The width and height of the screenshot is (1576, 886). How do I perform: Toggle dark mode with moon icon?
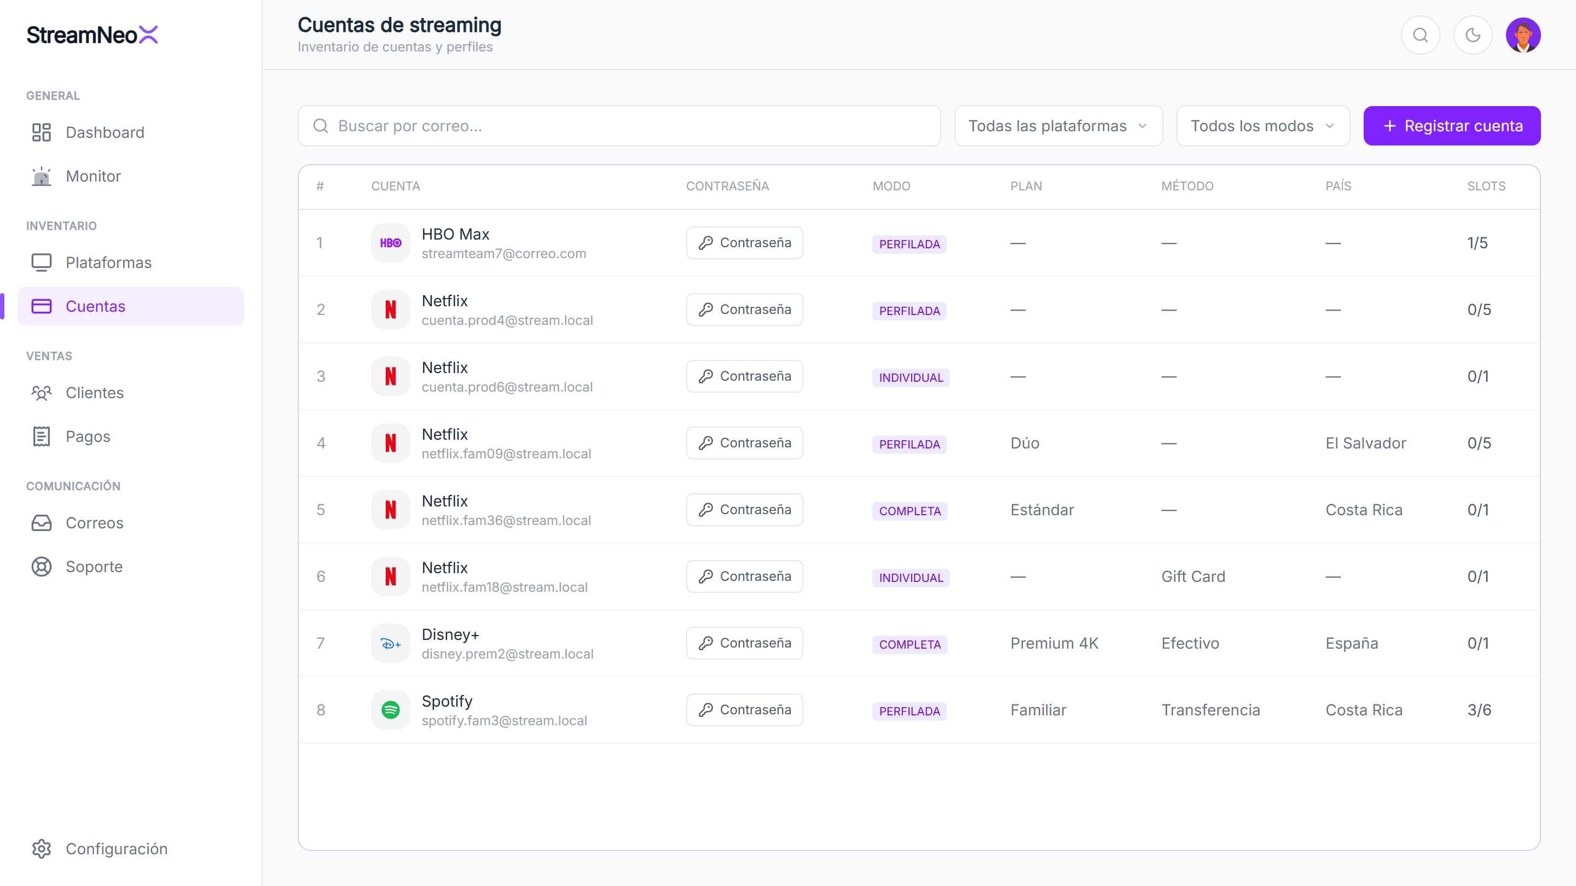[x=1473, y=35]
